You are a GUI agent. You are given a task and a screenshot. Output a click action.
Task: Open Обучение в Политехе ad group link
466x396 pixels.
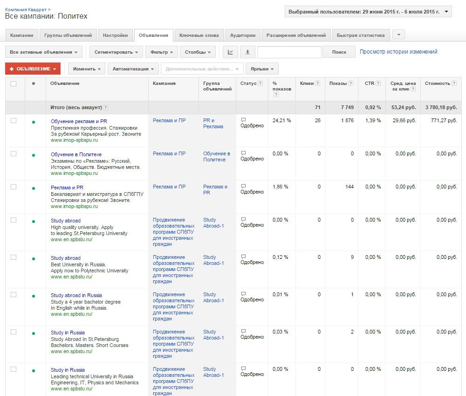pyautogui.click(x=217, y=157)
